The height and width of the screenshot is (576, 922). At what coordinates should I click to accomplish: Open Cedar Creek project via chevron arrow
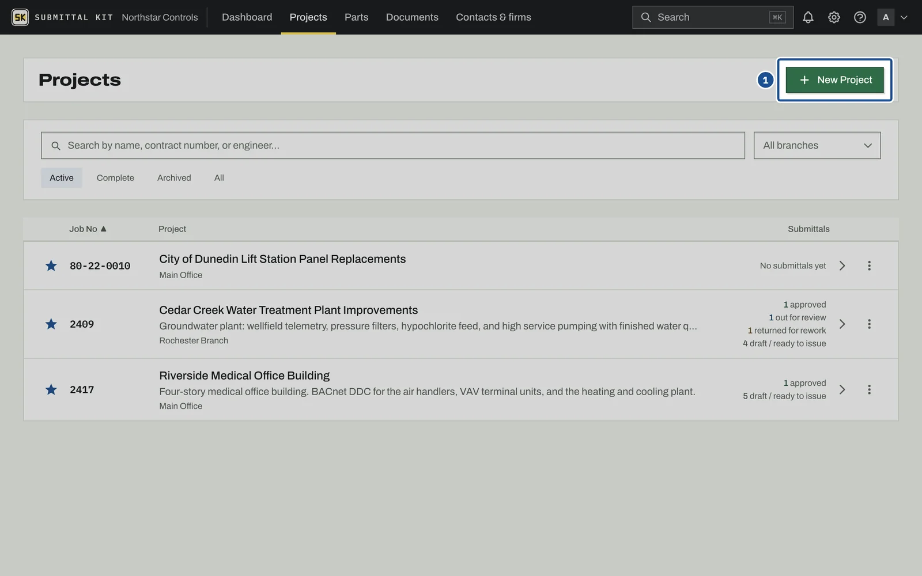(842, 324)
